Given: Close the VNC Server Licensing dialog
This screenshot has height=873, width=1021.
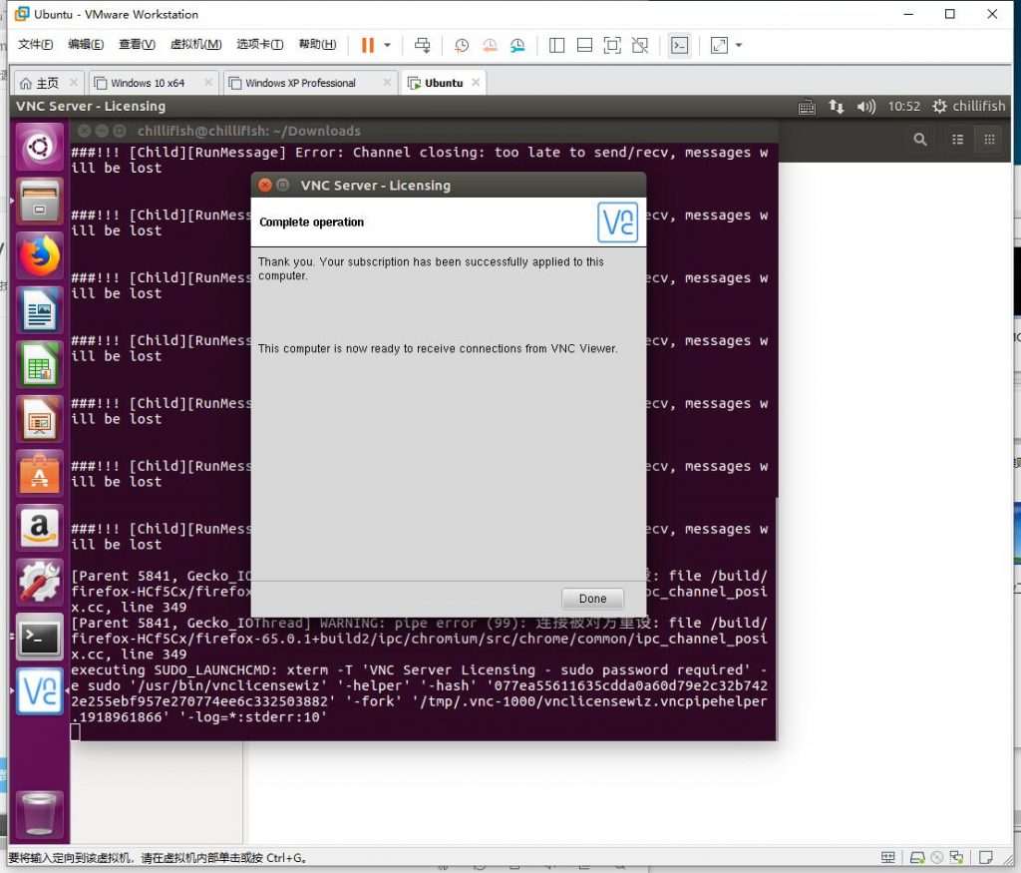Looking at the screenshot, I should coord(265,185).
